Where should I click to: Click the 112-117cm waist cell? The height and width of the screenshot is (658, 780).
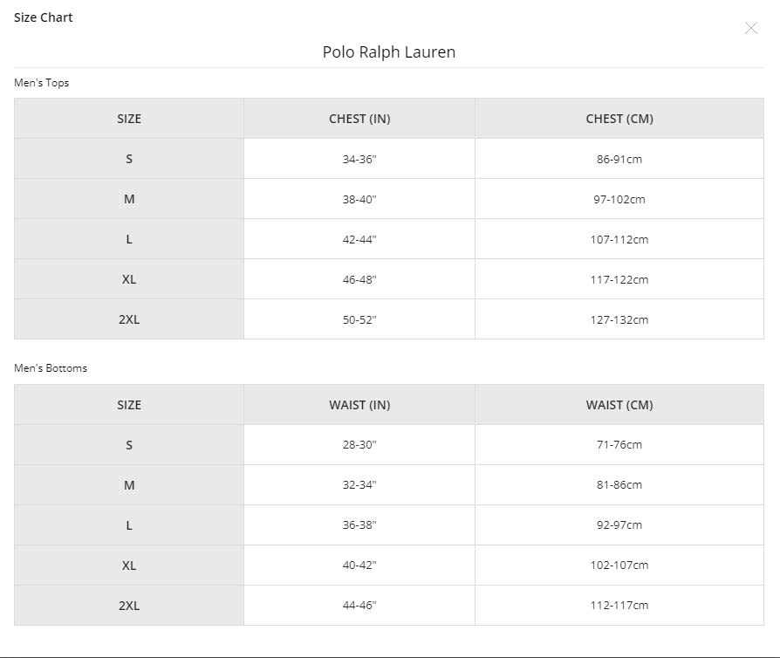point(619,606)
